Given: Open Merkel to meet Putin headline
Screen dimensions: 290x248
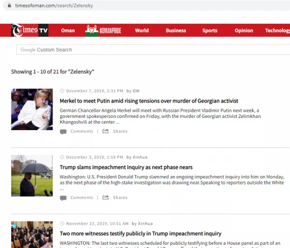Looking at the screenshot, I should [149, 101].
